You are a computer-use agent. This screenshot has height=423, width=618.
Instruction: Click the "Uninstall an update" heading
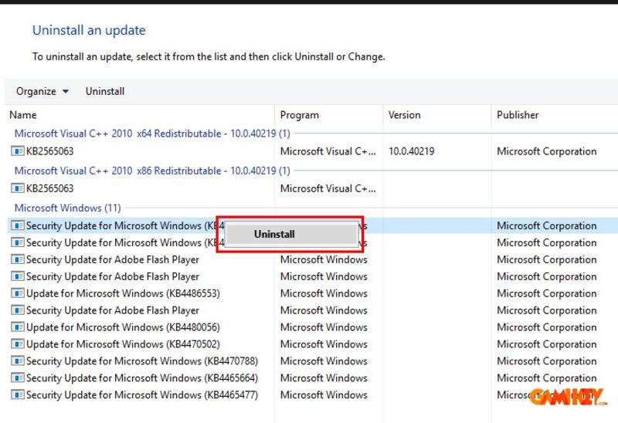pos(89,30)
